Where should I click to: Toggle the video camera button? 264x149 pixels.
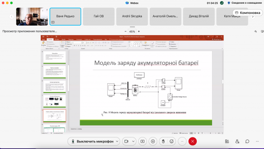coord(127,142)
